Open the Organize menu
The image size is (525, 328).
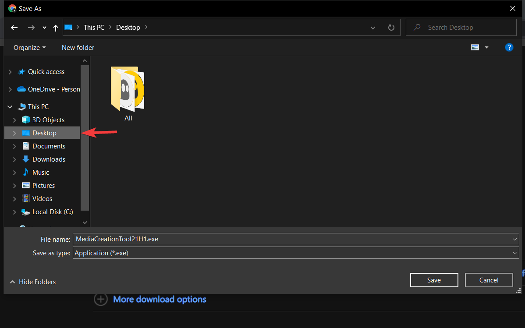pos(29,48)
